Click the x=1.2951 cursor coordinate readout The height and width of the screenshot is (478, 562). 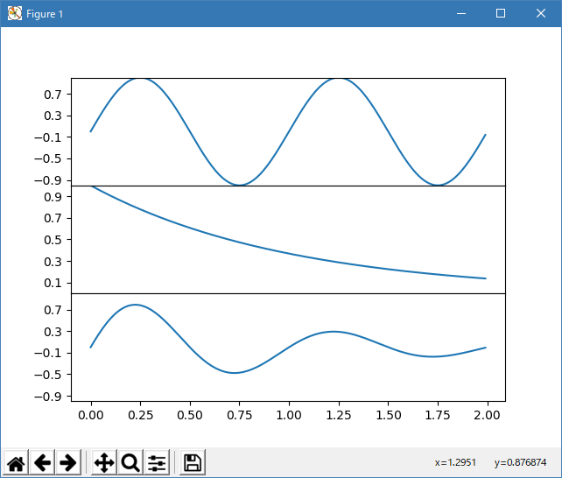454,462
